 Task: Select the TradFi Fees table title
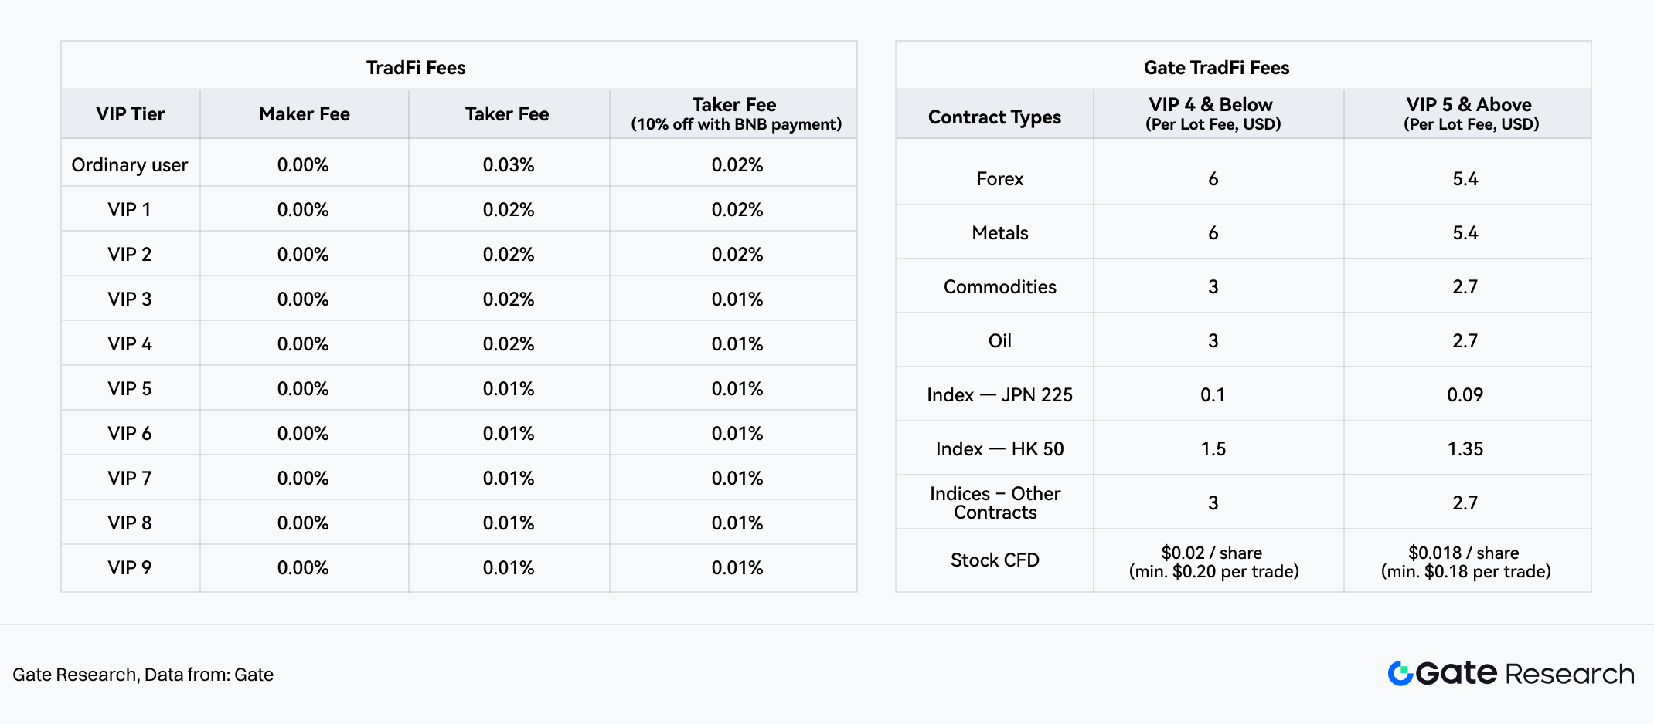click(x=416, y=68)
